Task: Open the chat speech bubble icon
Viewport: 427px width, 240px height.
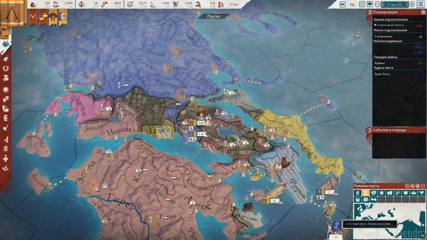Action: 370,5
